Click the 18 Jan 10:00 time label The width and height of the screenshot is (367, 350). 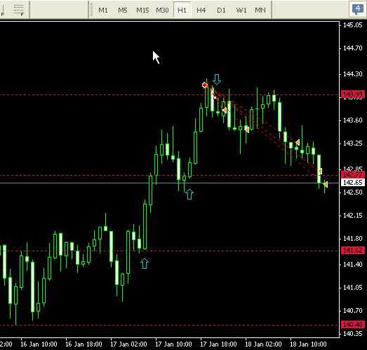308,344
